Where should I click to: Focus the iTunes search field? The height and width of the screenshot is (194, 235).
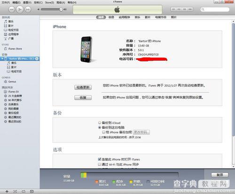click(215, 9)
